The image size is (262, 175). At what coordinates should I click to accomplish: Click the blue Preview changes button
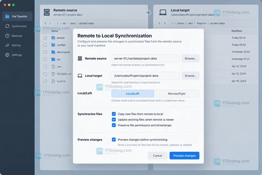[x=184, y=156]
